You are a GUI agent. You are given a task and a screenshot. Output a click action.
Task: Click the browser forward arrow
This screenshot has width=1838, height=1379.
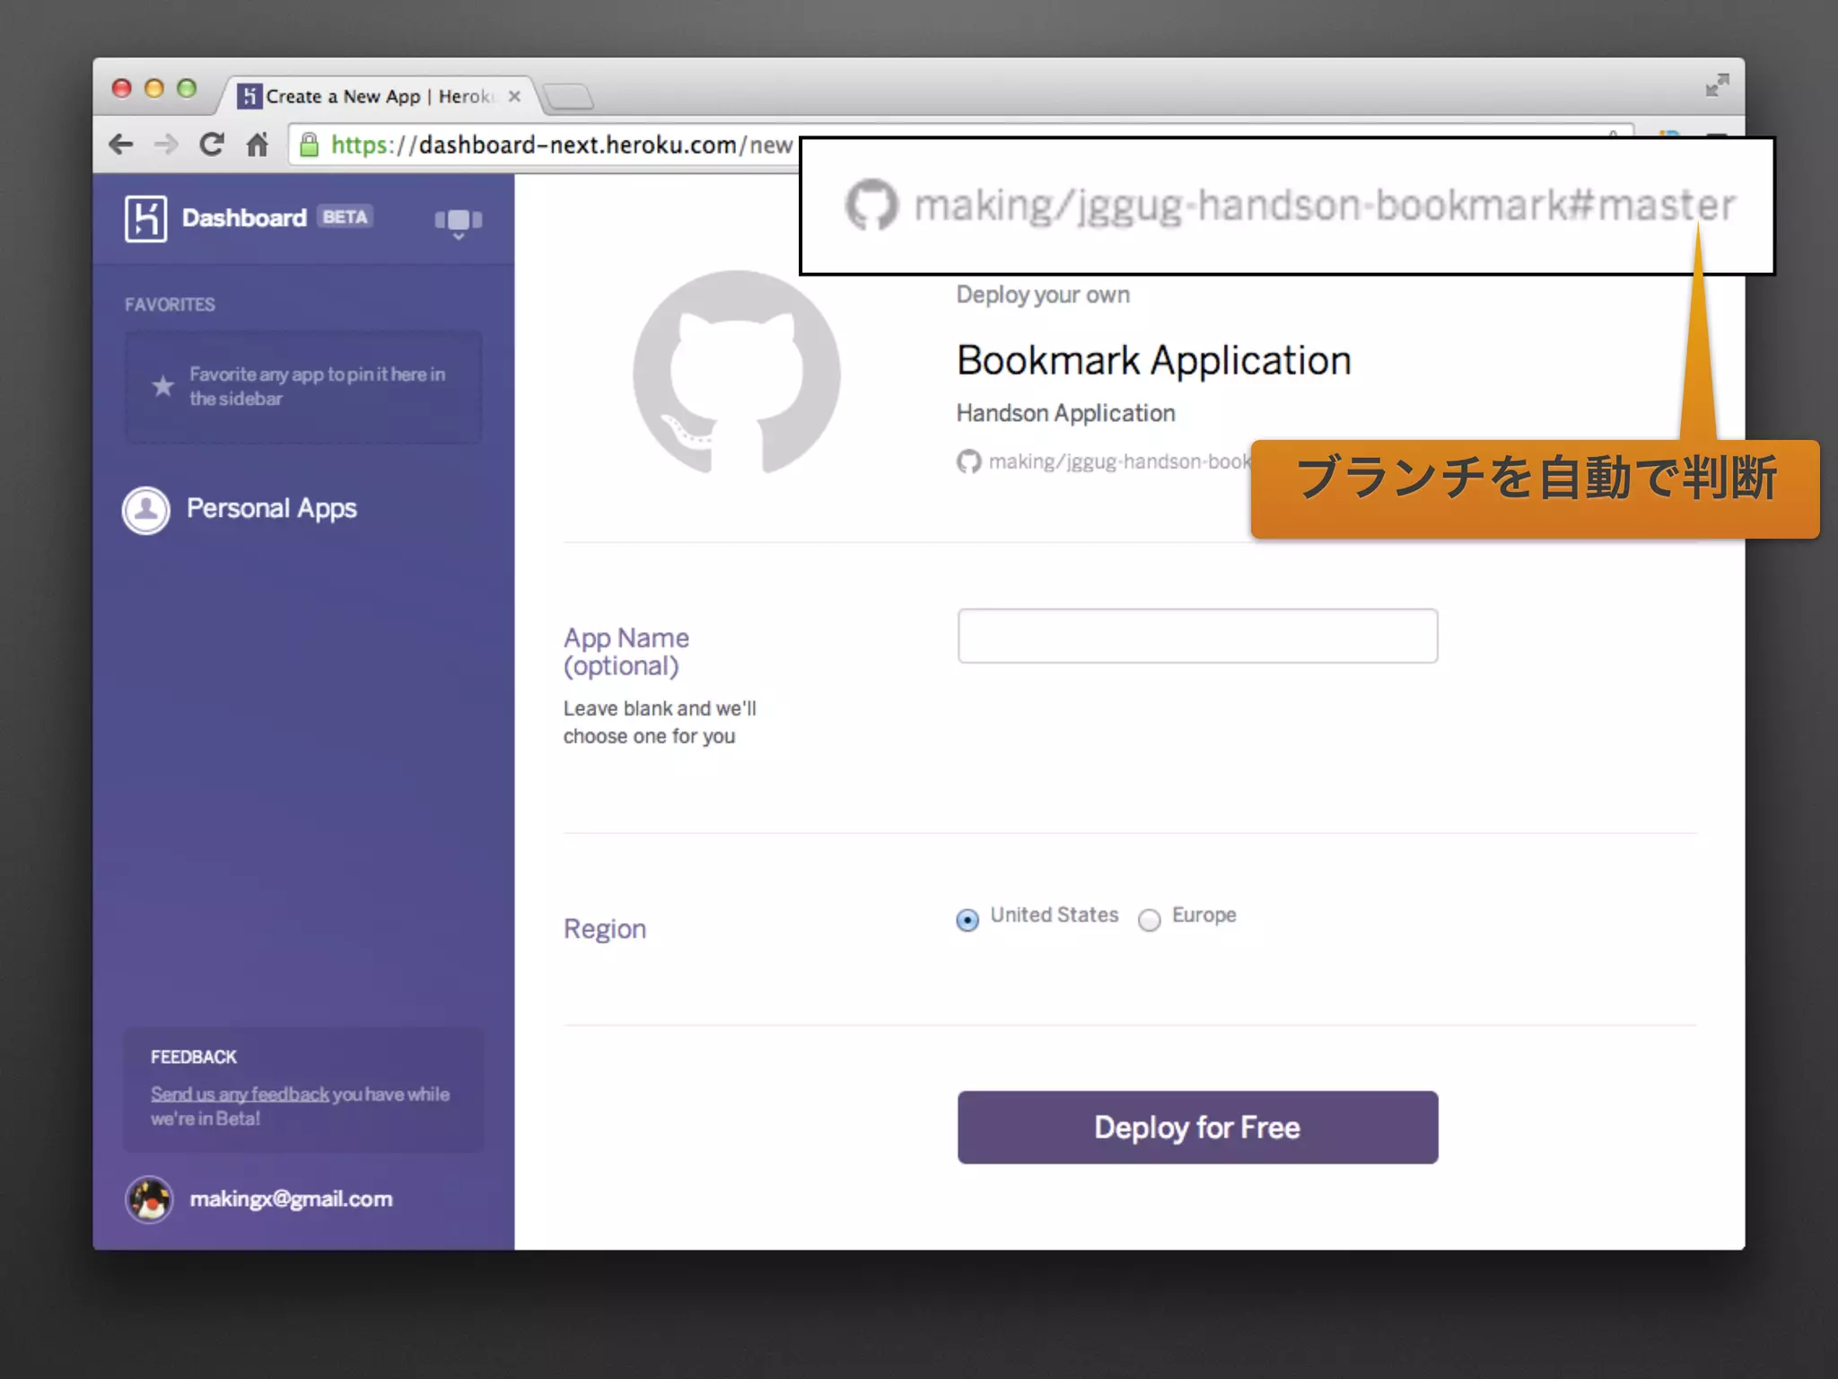pos(166,145)
